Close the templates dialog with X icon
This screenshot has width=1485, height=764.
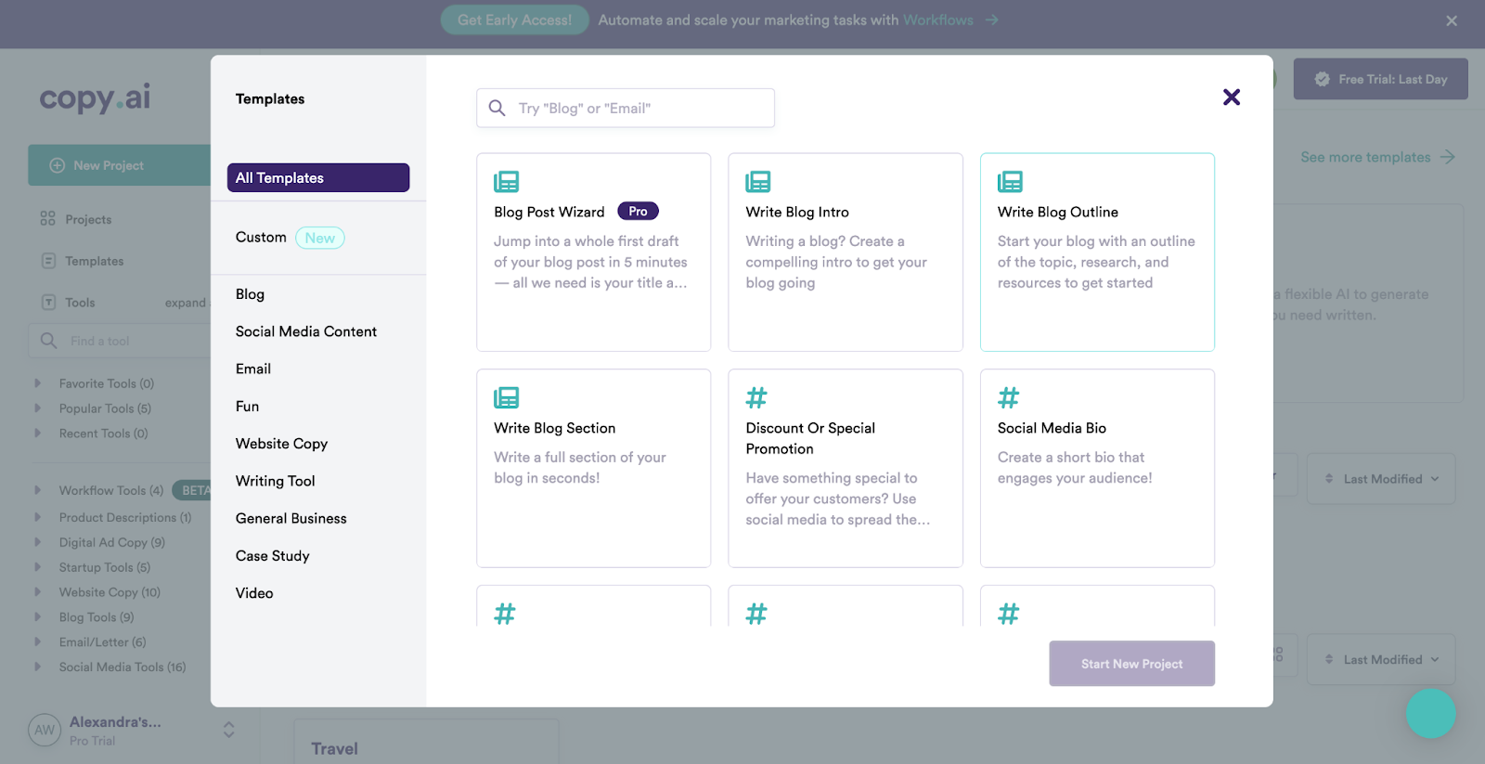click(1232, 97)
